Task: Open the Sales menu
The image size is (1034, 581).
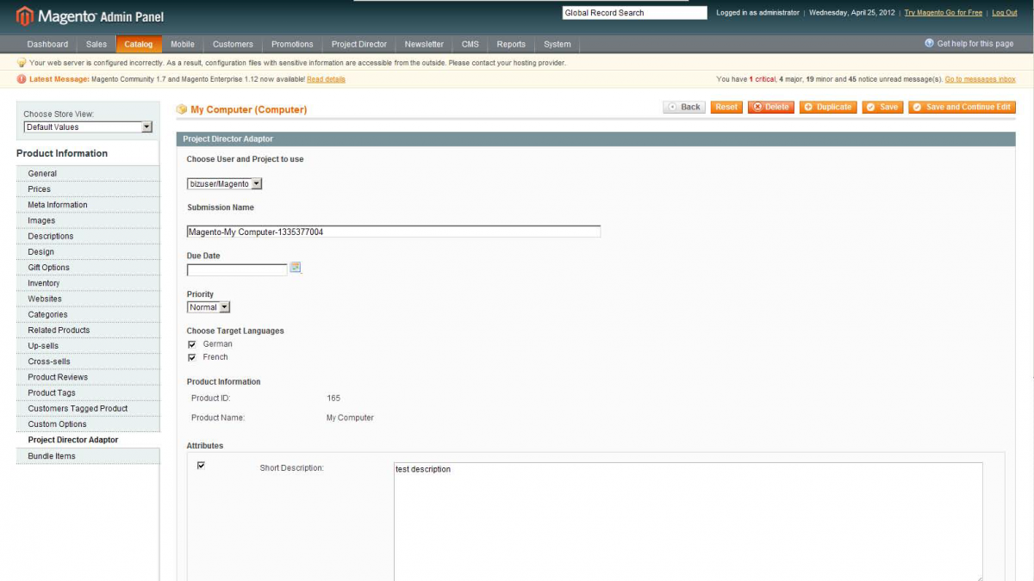Action: (97, 44)
